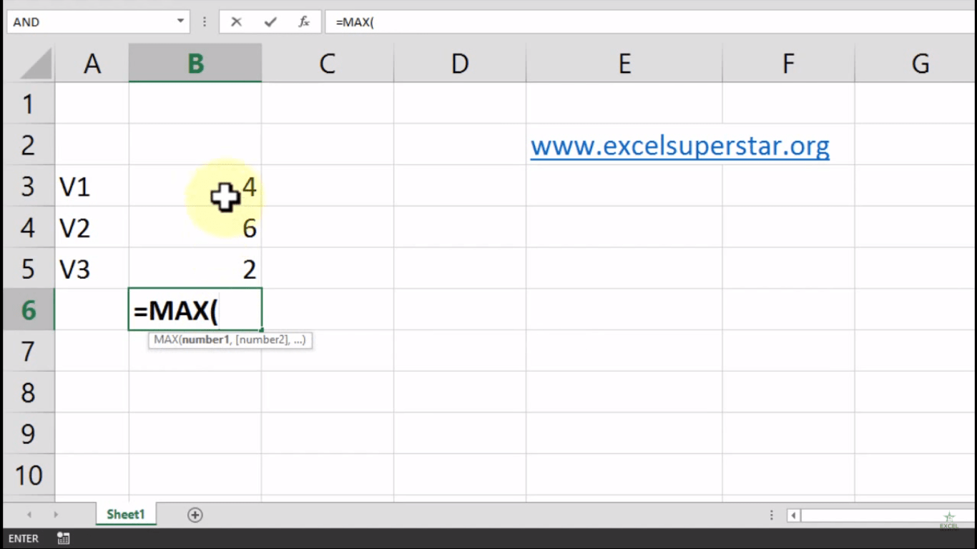Click the horizontal scrollbar track

887,515
